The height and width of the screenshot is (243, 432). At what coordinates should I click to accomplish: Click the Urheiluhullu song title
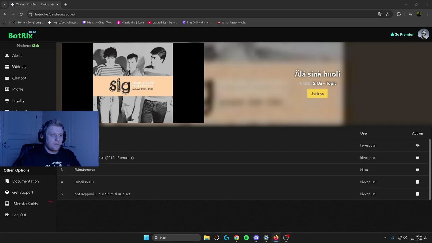(84, 182)
